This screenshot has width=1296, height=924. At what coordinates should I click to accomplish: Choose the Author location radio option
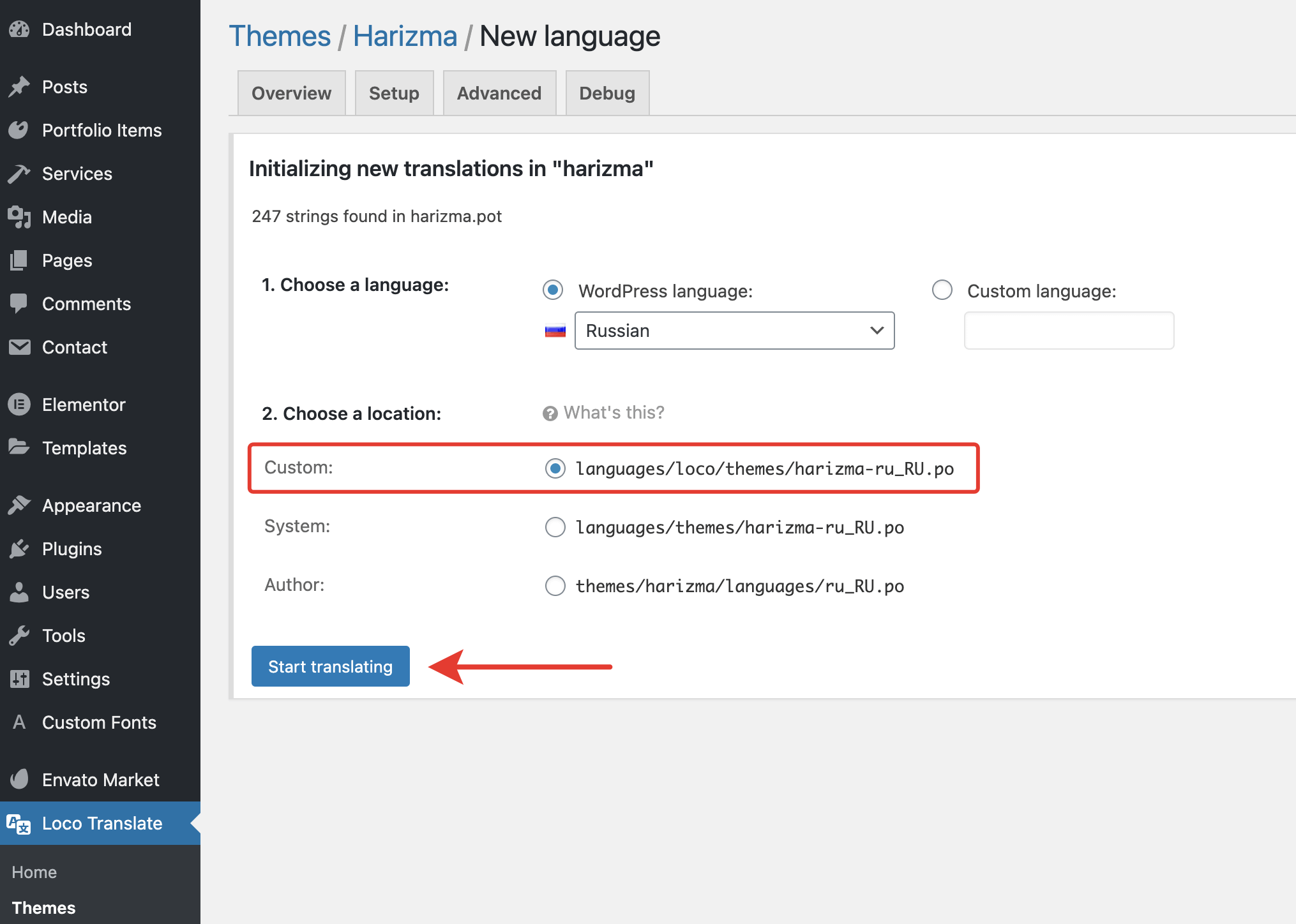(x=555, y=586)
